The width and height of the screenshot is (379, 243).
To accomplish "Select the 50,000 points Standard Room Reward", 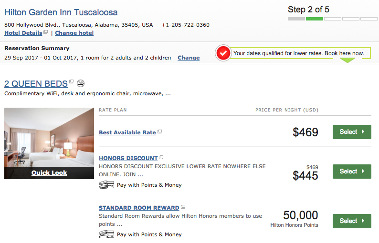I will pos(352,221).
